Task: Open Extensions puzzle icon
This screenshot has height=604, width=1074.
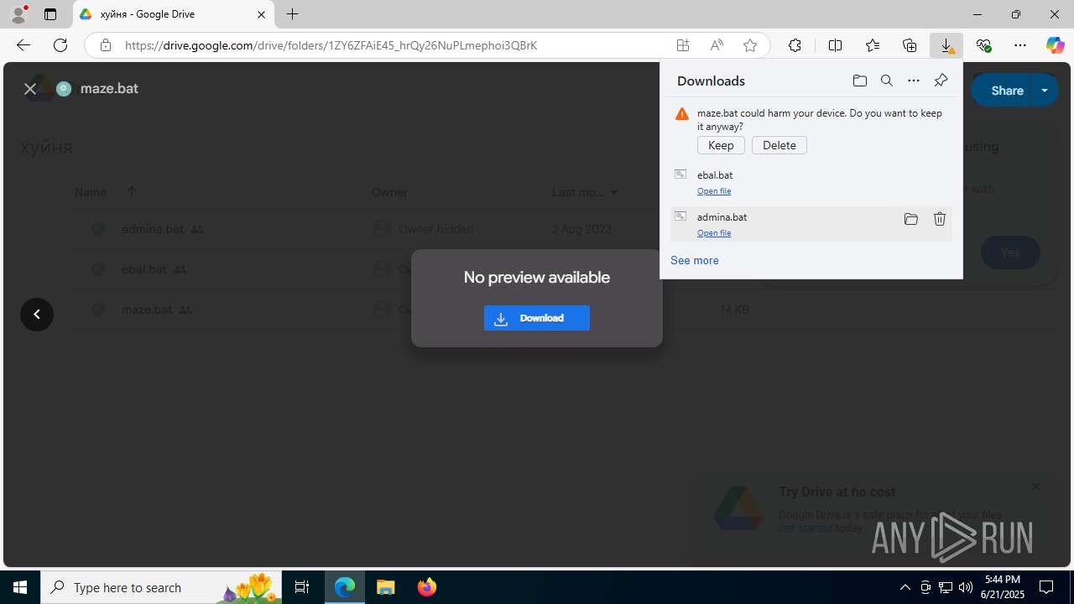Action: click(x=795, y=45)
